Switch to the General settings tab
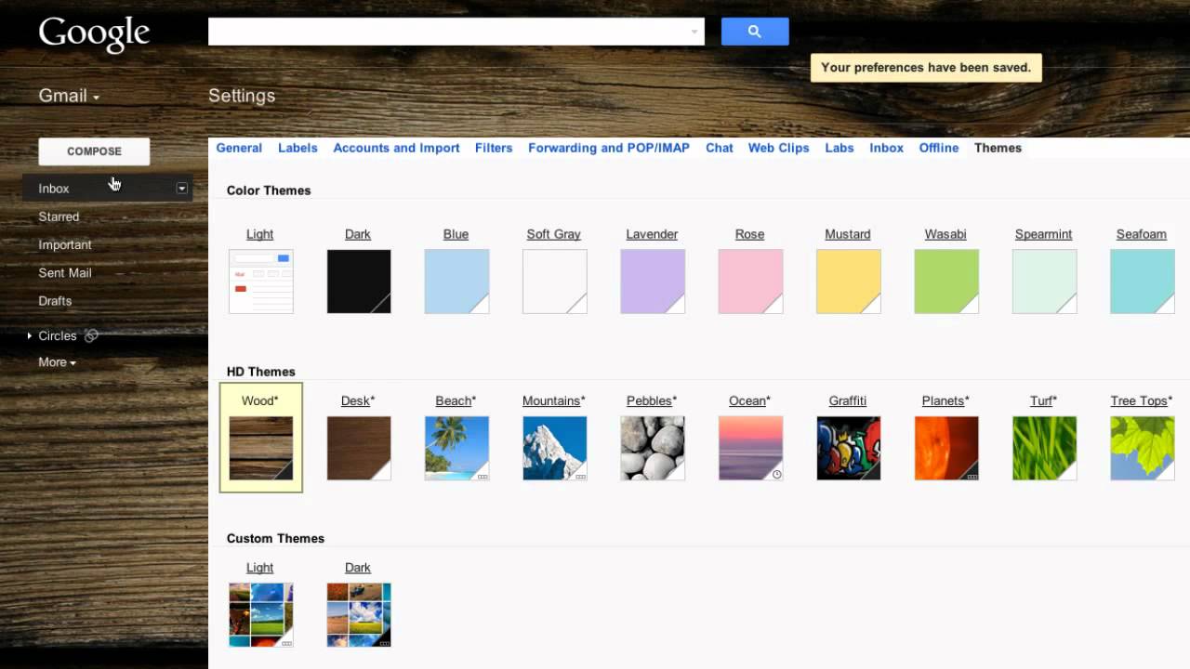This screenshot has height=669, width=1190. click(239, 148)
